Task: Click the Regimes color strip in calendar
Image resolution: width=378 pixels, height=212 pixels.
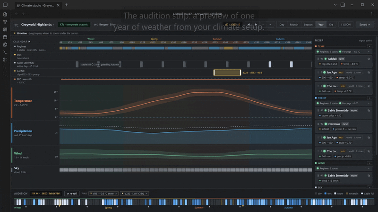Action: click(x=186, y=48)
